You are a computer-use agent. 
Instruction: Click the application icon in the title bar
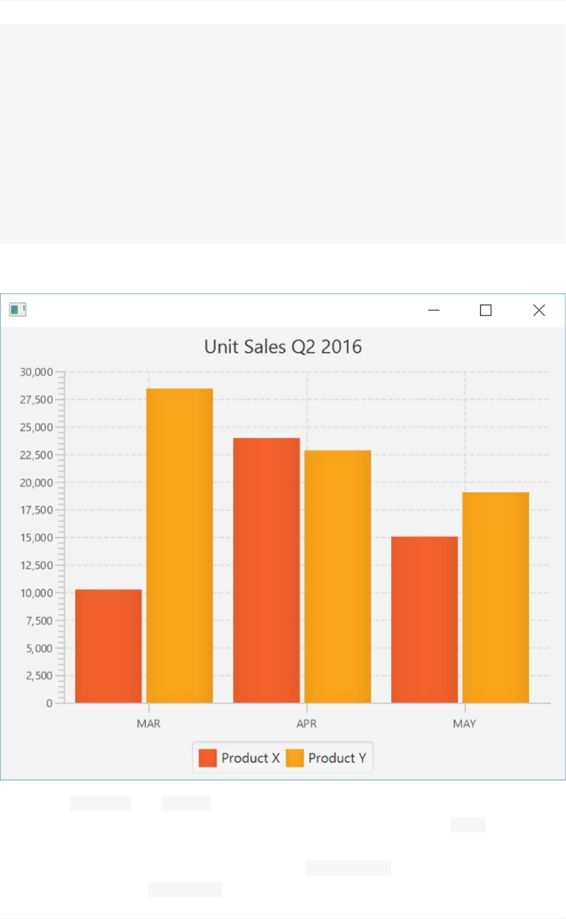point(17,310)
